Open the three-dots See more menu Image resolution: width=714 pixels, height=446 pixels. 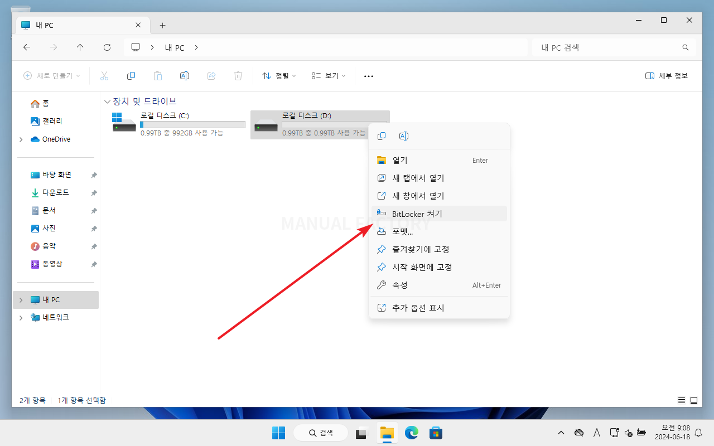click(369, 76)
